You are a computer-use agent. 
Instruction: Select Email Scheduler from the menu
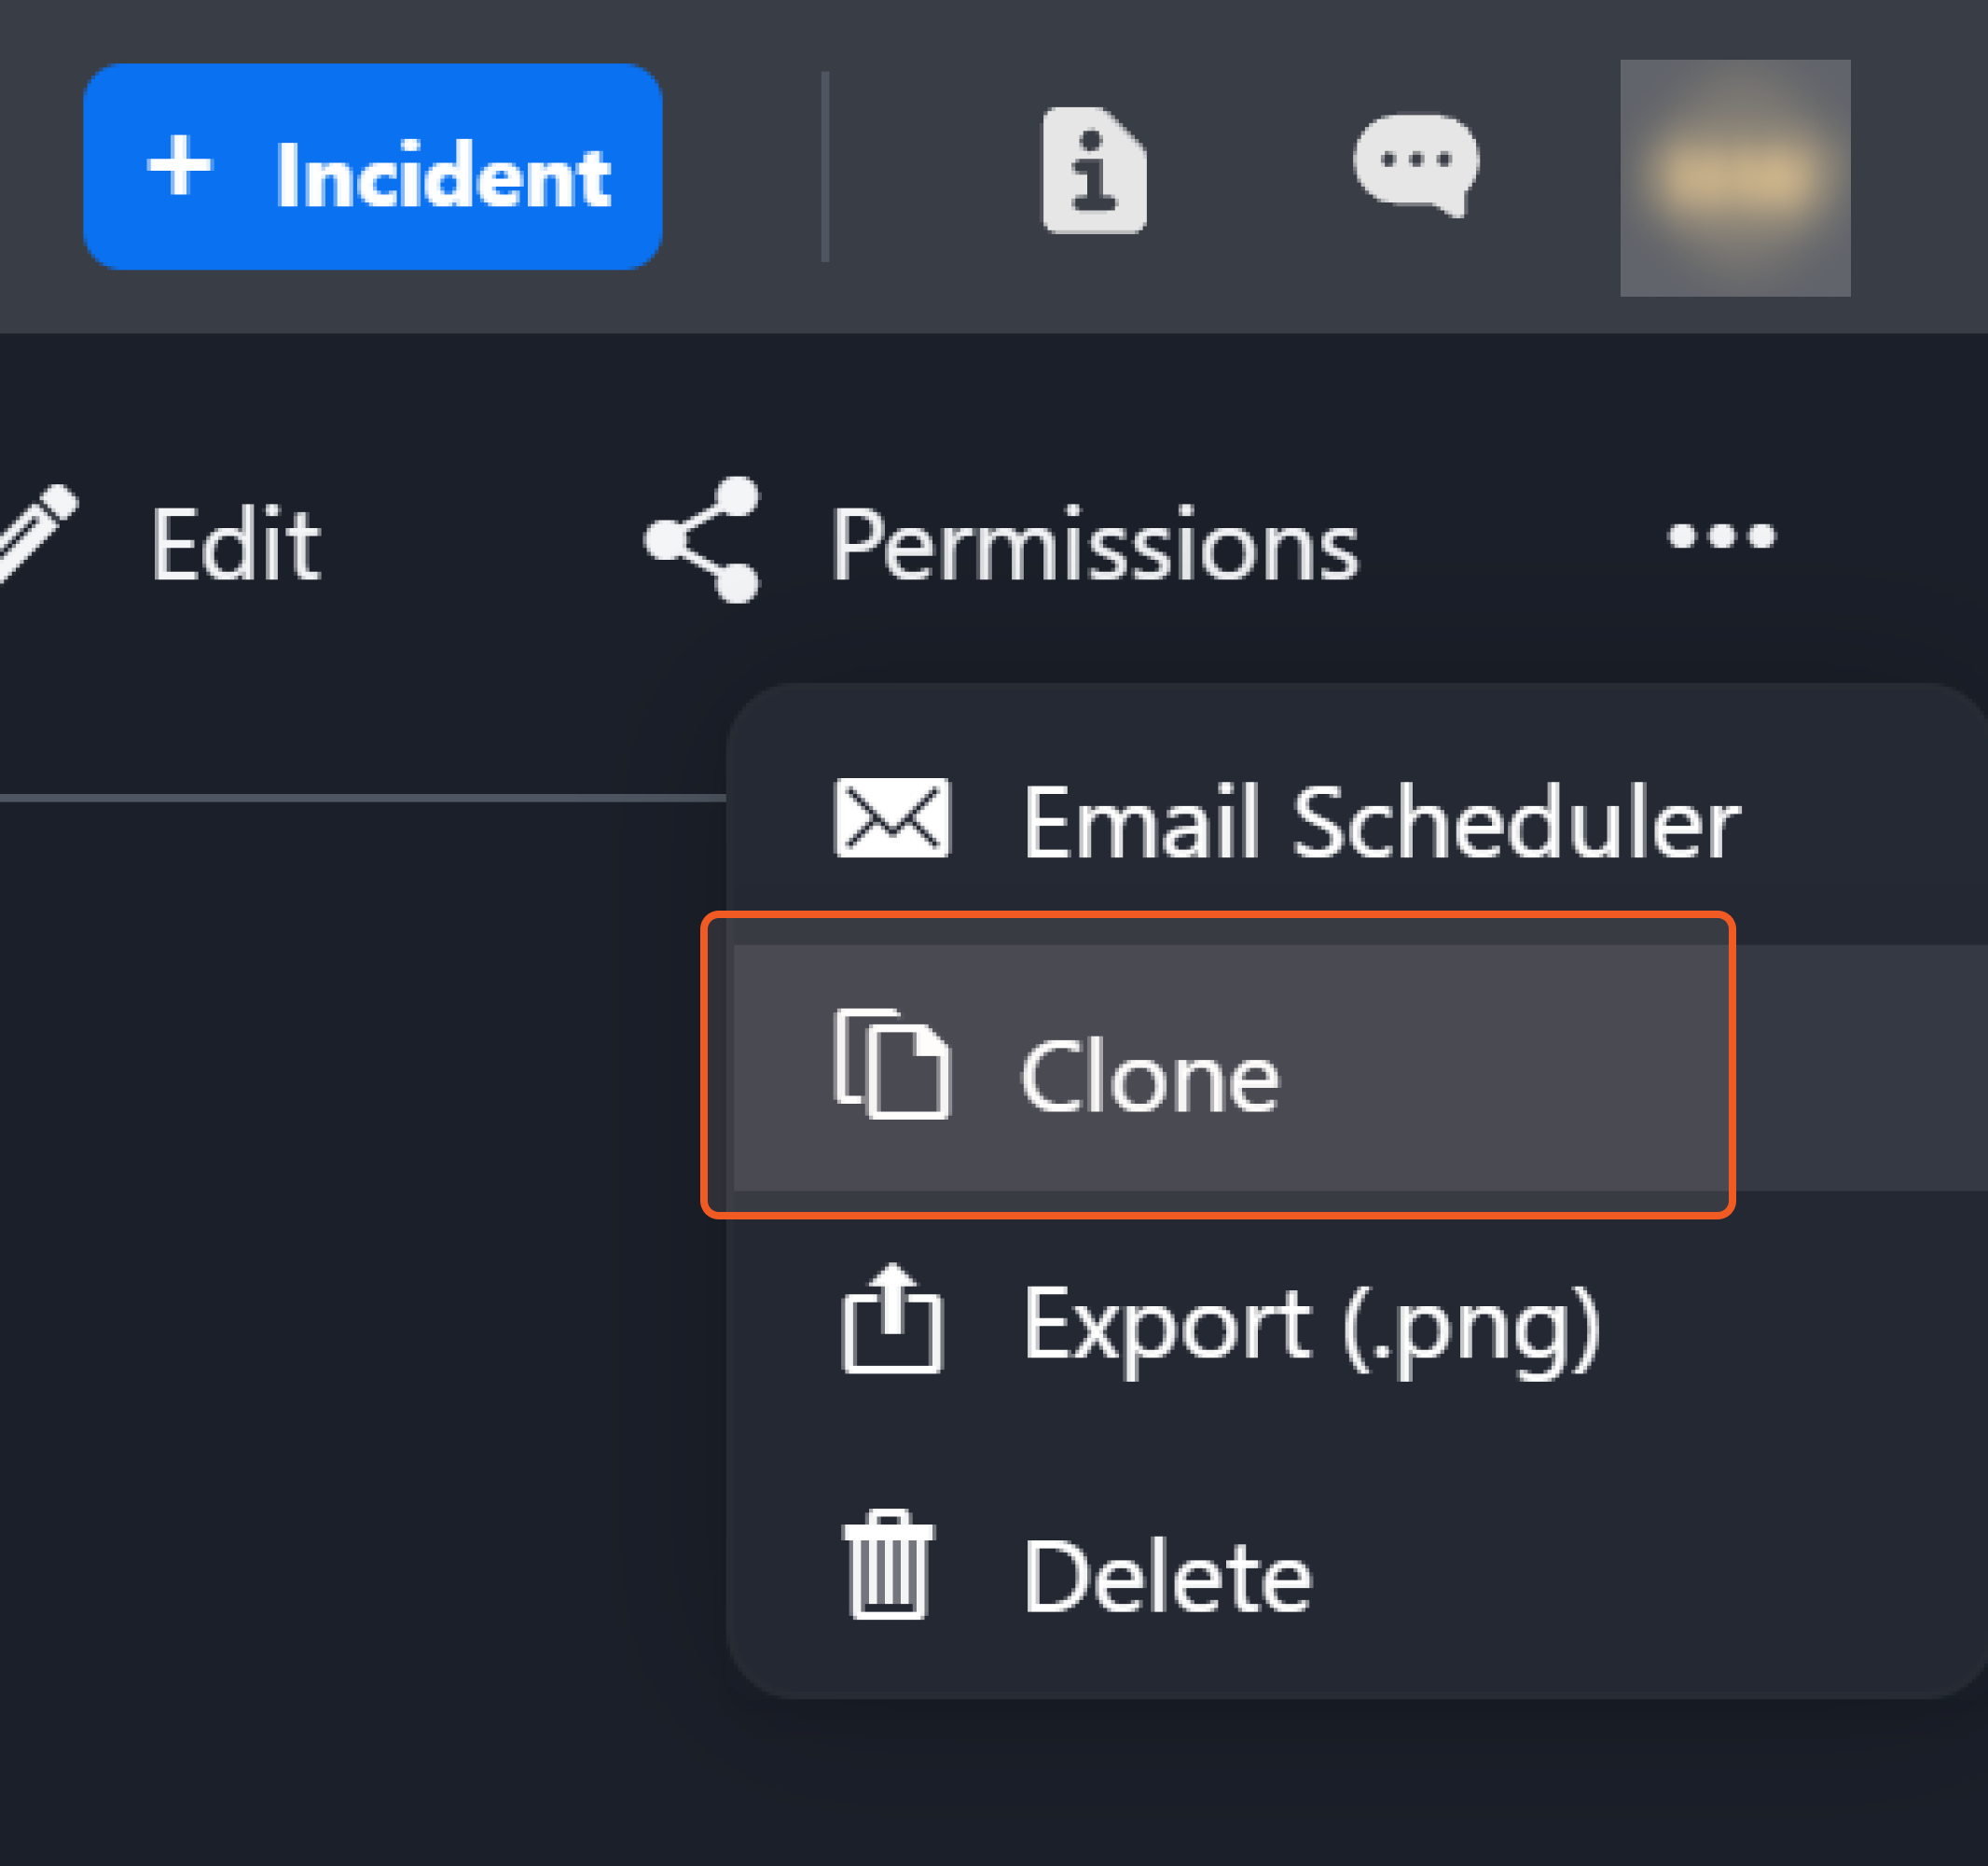[x=1381, y=823]
